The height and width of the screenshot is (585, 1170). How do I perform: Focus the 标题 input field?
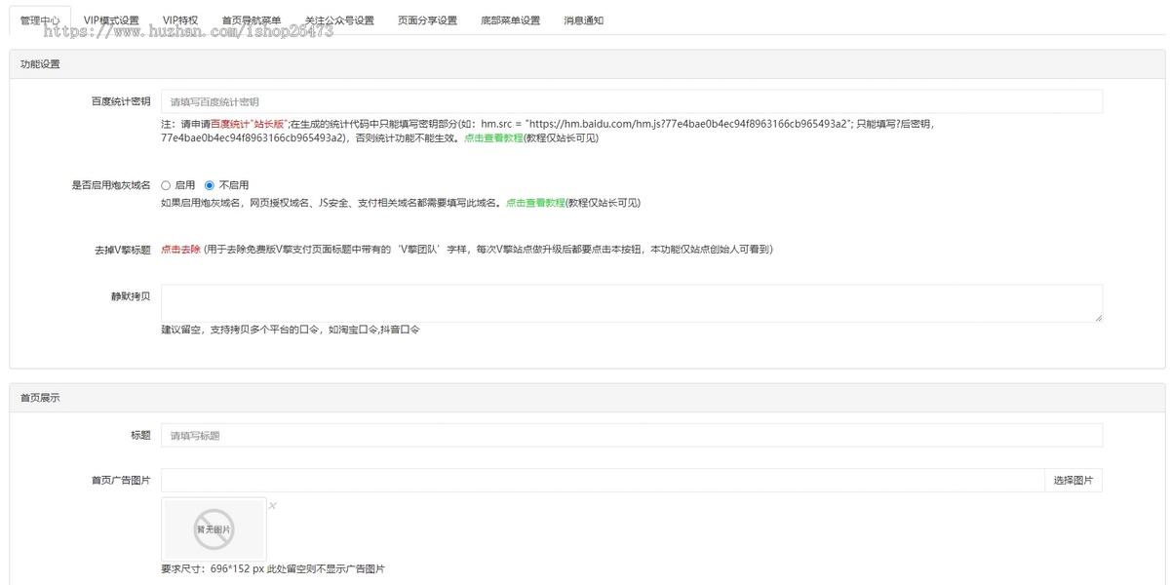coord(632,435)
